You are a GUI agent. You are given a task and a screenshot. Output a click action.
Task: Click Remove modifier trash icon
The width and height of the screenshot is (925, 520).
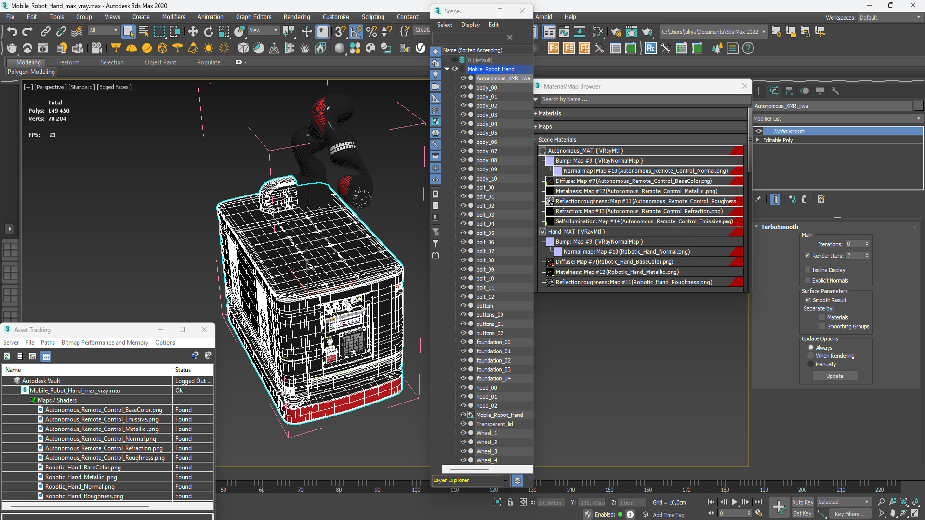[x=804, y=199]
